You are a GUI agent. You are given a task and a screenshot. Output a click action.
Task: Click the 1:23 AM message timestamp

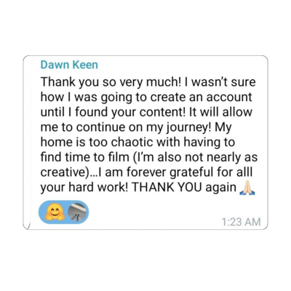(x=241, y=222)
